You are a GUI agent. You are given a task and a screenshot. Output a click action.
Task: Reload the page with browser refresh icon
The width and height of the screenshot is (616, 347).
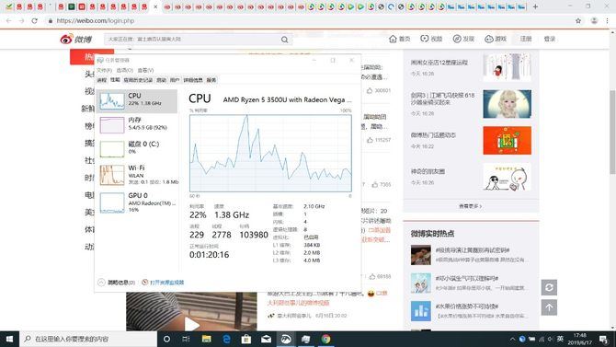pos(35,21)
